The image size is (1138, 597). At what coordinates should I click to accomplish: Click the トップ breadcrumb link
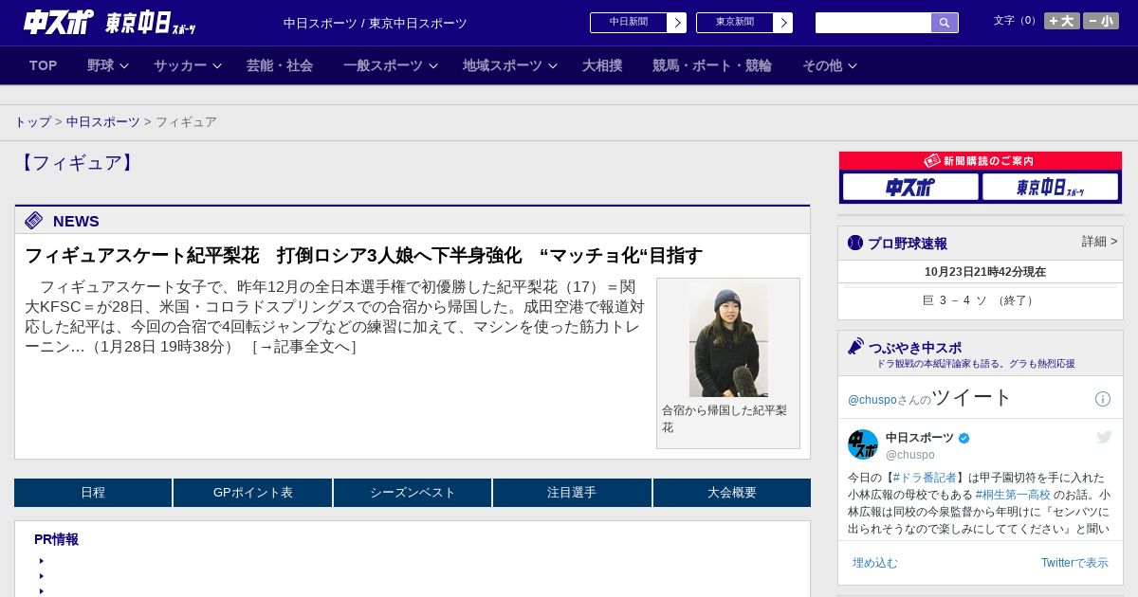[x=32, y=122]
